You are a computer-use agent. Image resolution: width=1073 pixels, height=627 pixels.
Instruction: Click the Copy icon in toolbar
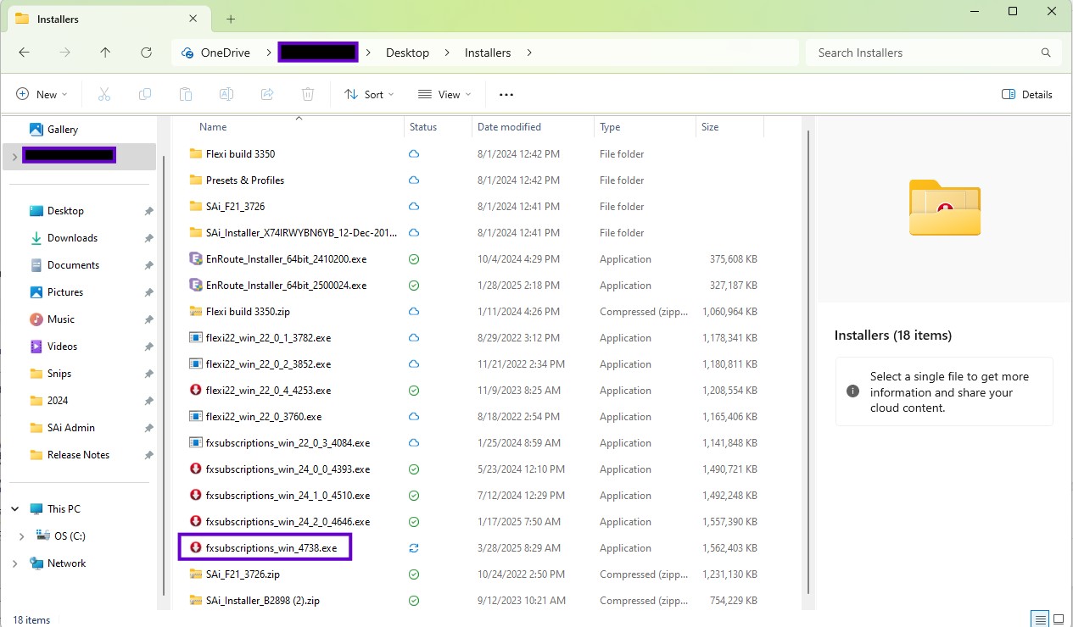145,95
